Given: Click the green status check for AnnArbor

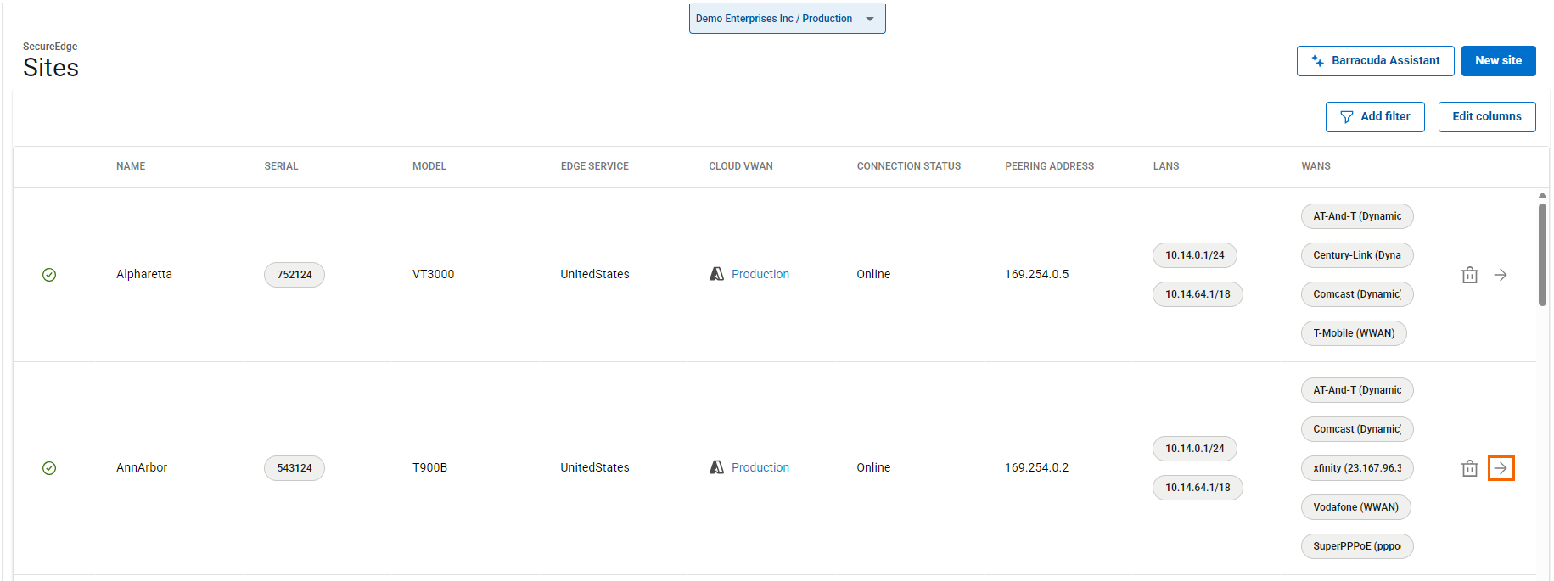Looking at the screenshot, I should (49, 468).
